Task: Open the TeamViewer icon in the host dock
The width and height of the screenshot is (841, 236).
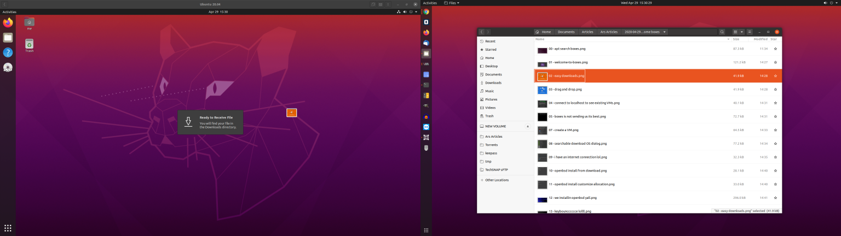Action: [426, 127]
